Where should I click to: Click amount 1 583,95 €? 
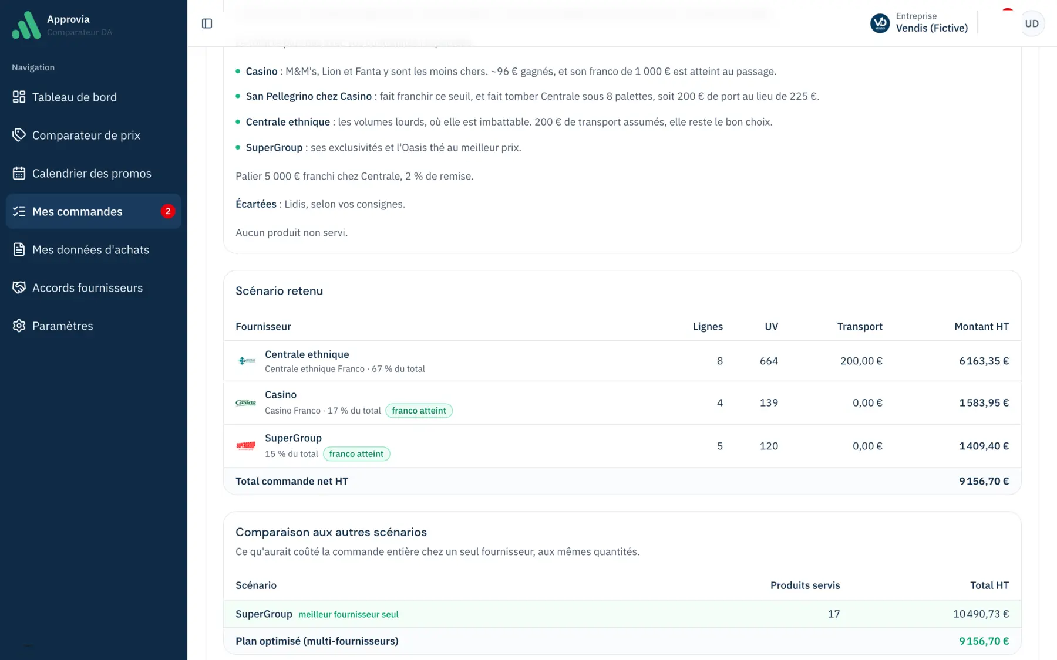(x=984, y=403)
